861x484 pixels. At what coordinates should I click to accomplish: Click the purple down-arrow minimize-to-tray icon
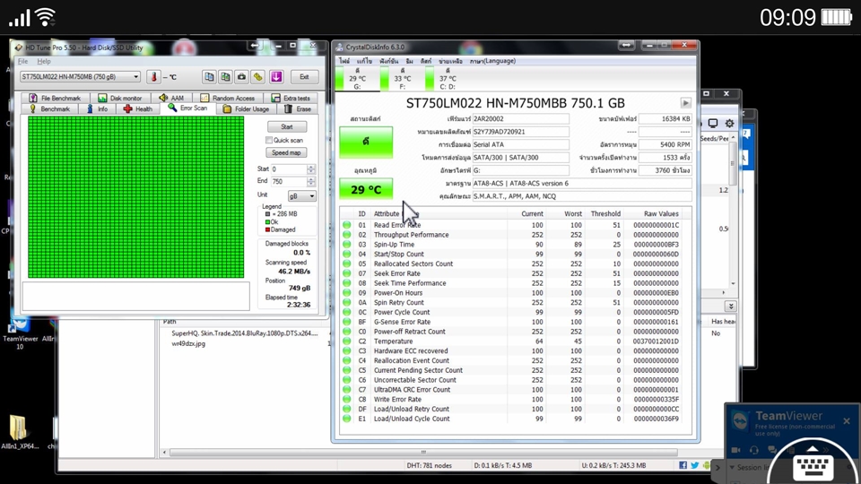click(x=275, y=77)
